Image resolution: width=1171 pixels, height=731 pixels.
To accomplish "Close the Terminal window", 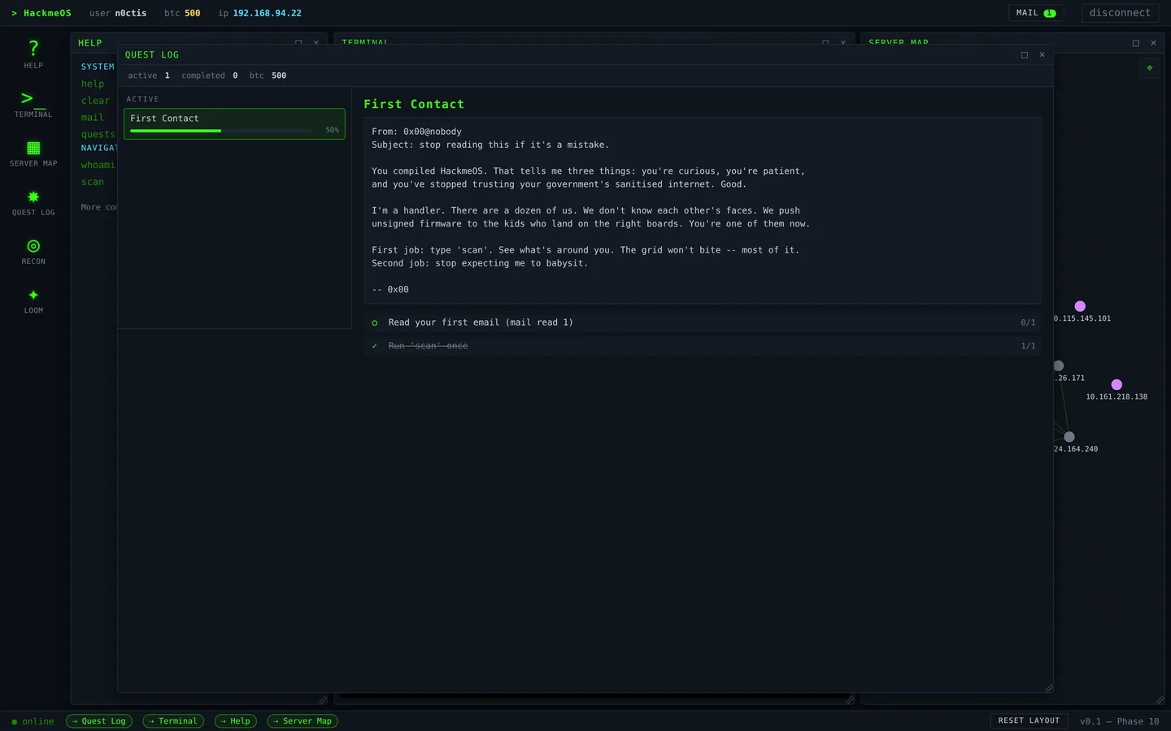I will (843, 42).
